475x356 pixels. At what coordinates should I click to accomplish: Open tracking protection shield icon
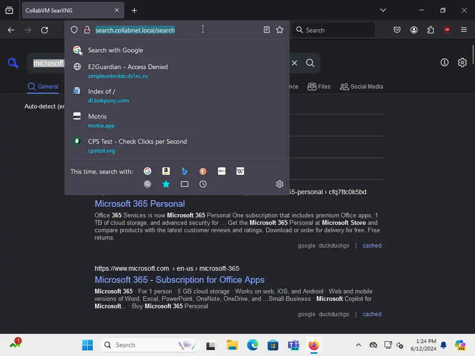point(74,30)
